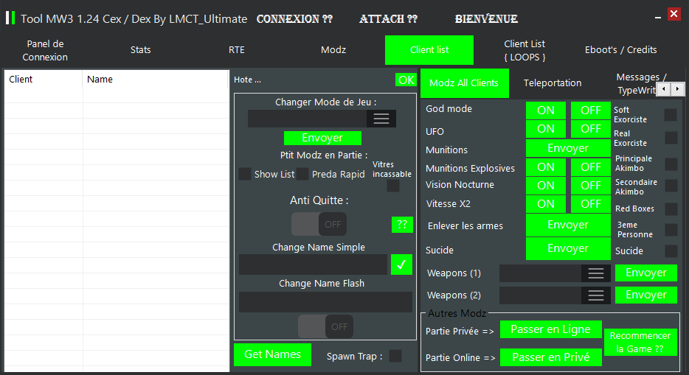Select the Modz All Clients sub-tab
This screenshot has height=375, width=689.
point(465,83)
